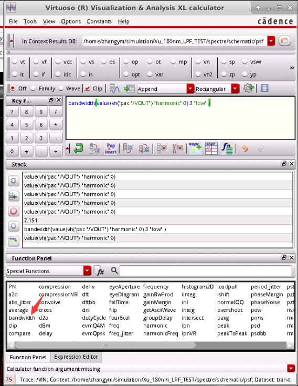Click the harmonicFreq function
The width and height of the screenshot is (298, 386).
point(161,333)
